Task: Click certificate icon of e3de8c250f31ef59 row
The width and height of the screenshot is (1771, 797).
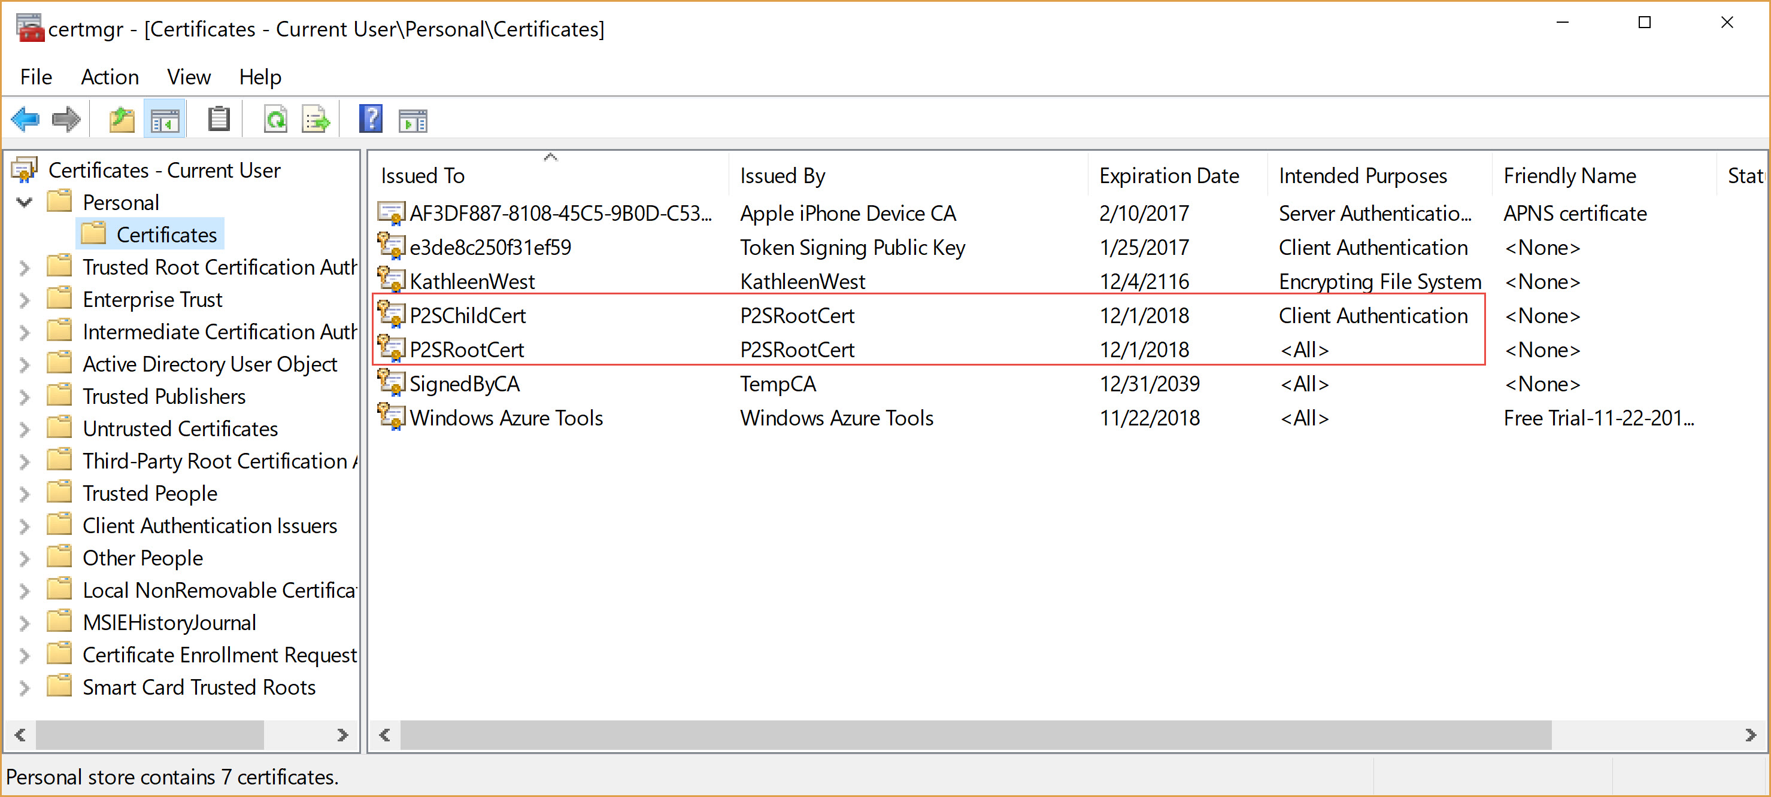Action: [x=391, y=247]
